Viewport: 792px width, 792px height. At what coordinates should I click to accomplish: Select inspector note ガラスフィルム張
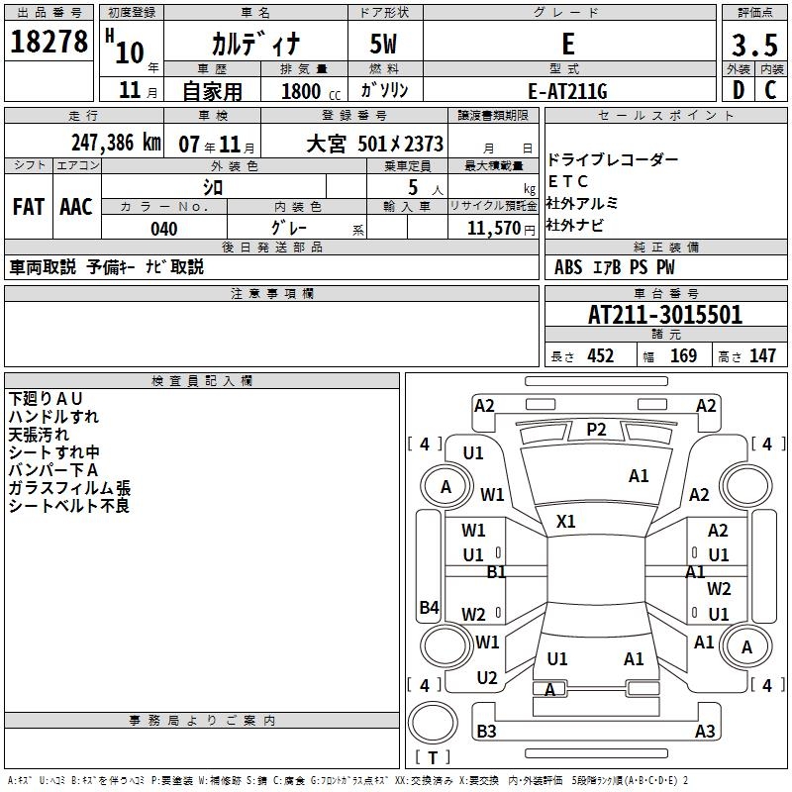point(69,488)
